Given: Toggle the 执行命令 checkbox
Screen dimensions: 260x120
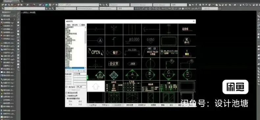Looking at the screenshot, I should pyautogui.click(x=67, y=87).
